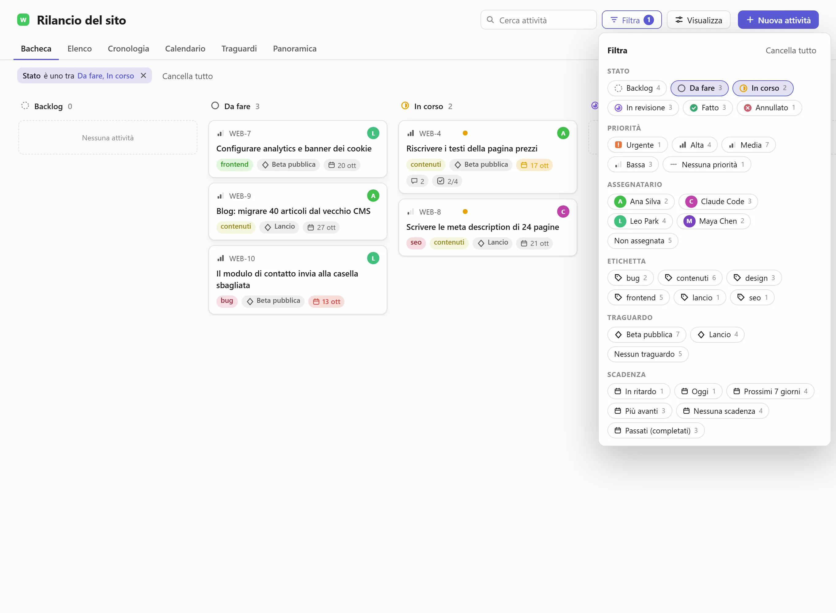Remove the Stato filter chip with X
This screenshot has height=613, width=836.
click(x=143, y=76)
